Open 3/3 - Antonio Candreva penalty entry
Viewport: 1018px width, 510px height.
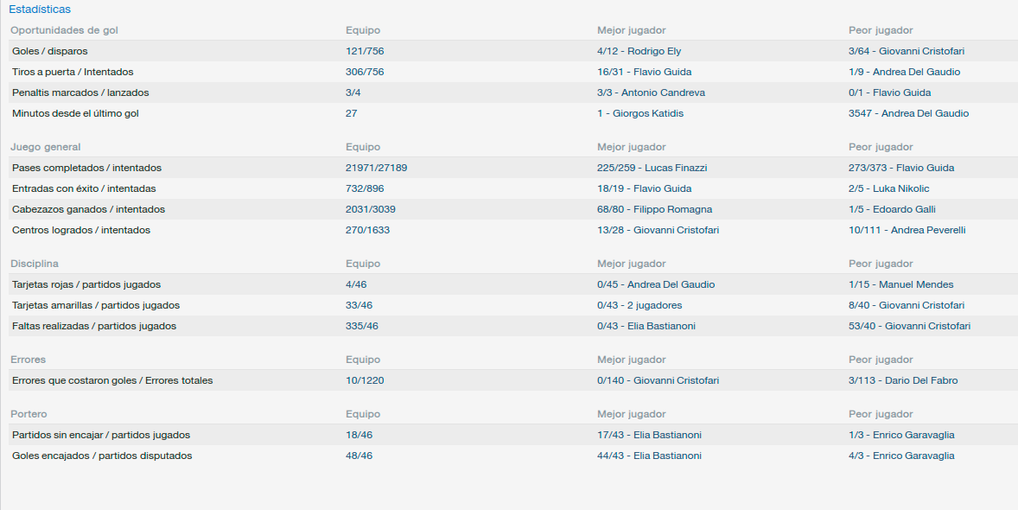click(x=652, y=92)
